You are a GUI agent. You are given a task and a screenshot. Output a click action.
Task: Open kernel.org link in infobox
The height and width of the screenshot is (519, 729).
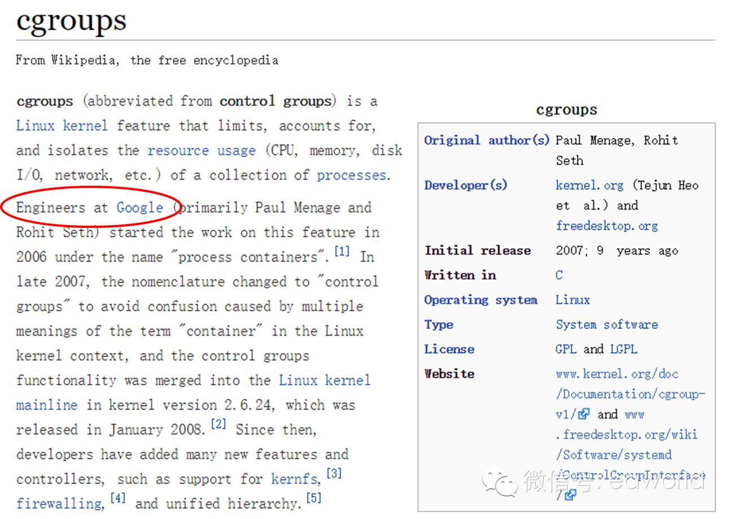pos(590,185)
